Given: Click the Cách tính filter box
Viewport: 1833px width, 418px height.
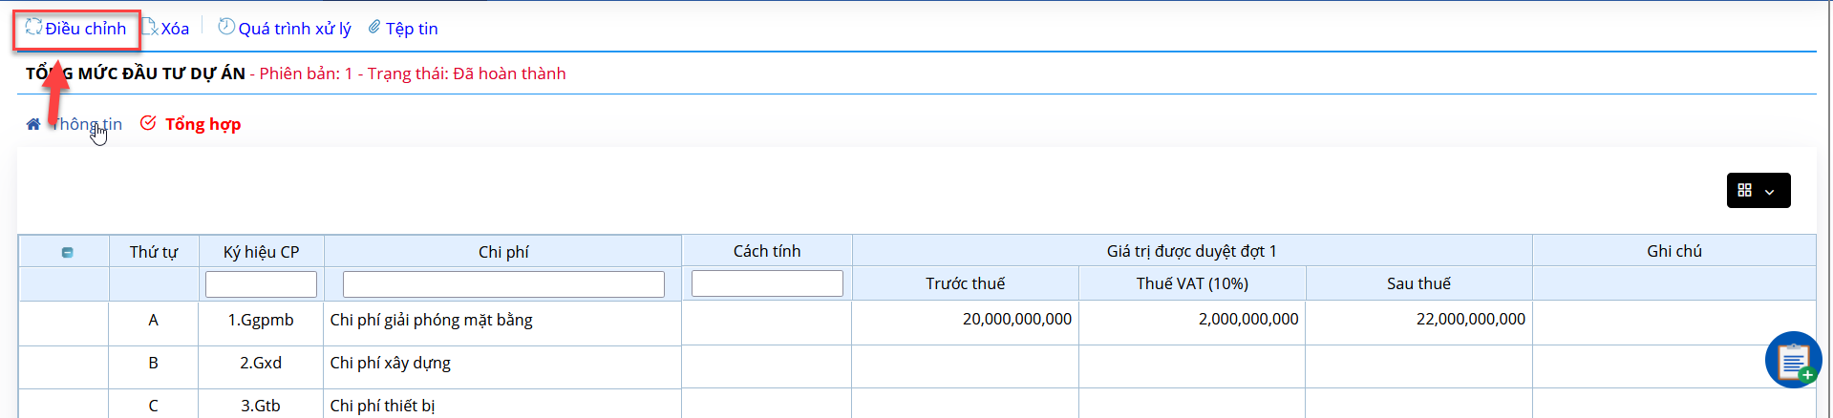Looking at the screenshot, I should pos(767,283).
